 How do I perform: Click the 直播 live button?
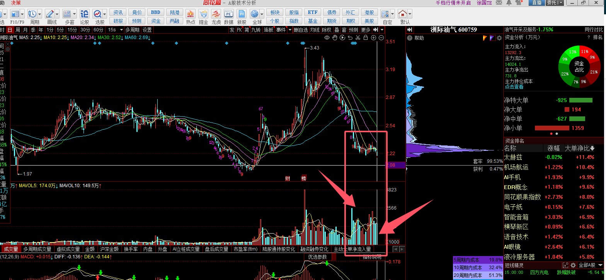click(537, 3)
